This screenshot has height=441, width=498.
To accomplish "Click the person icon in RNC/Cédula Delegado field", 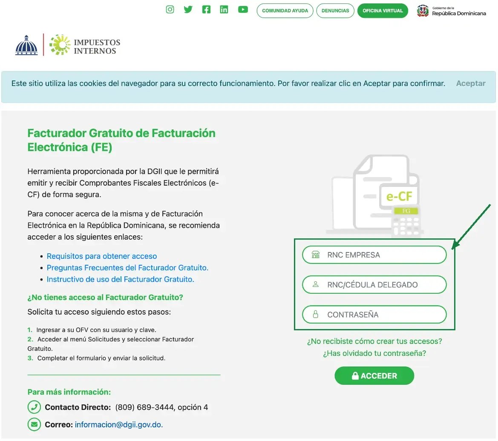I will point(315,284).
